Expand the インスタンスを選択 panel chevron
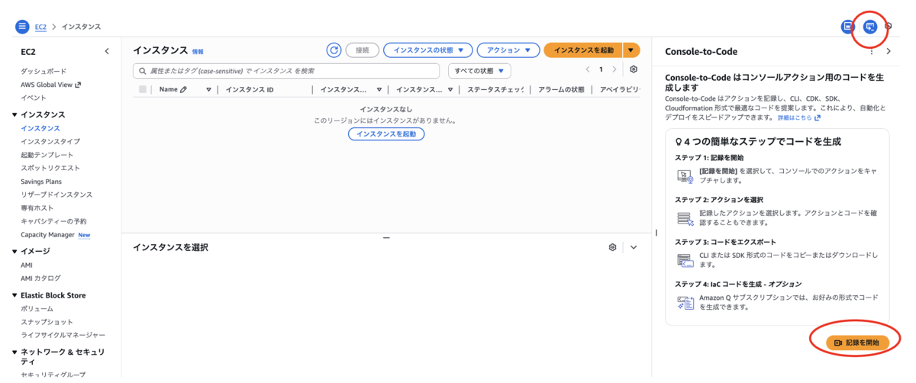916x383 pixels. [x=634, y=247]
